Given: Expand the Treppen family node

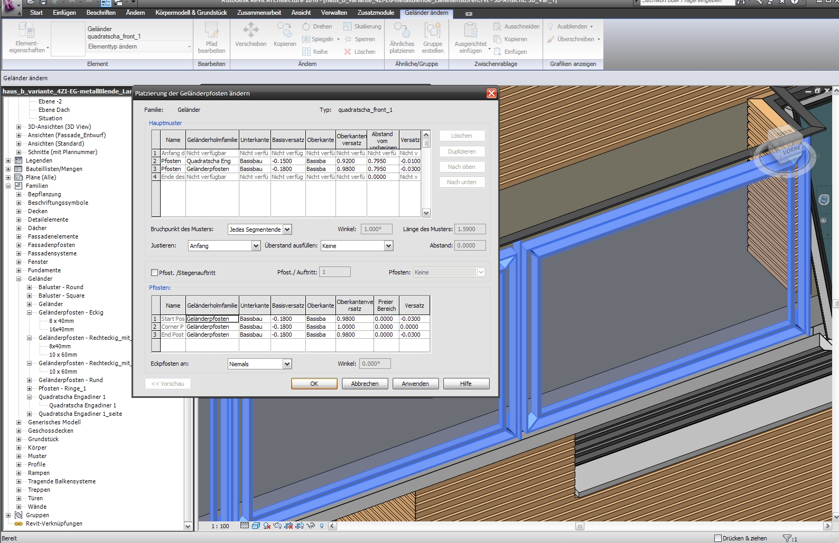Looking at the screenshot, I should click(18, 490).
